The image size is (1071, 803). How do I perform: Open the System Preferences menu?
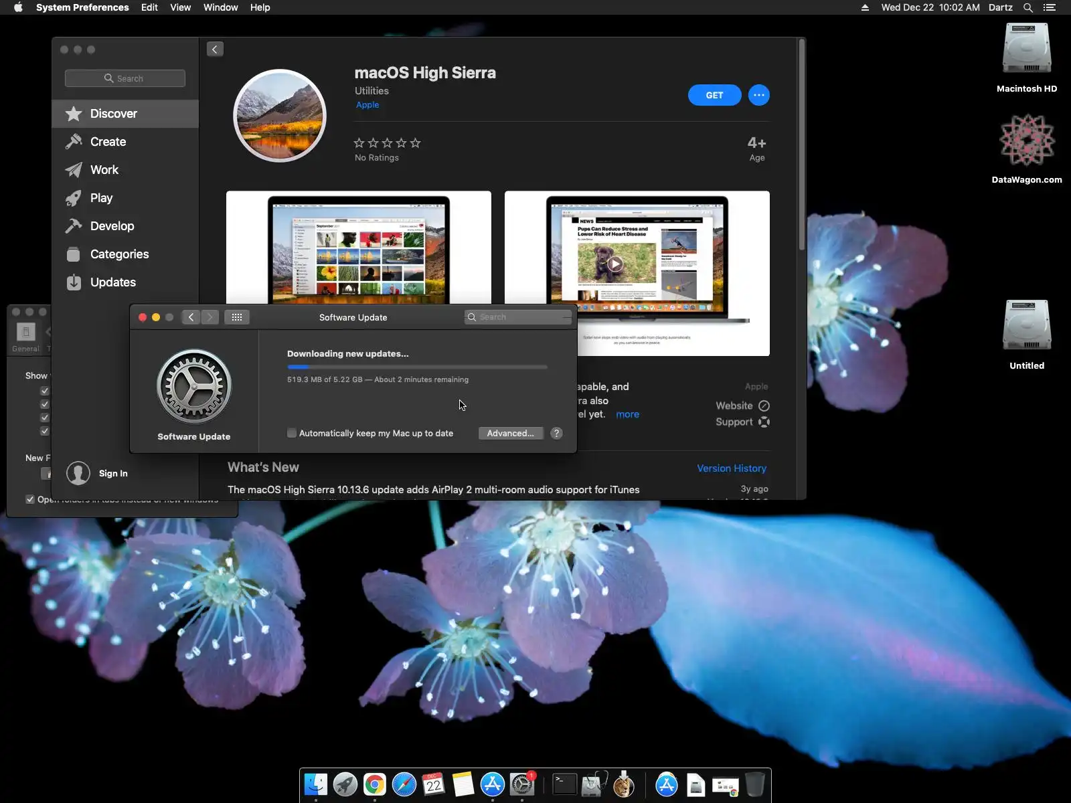pos(82,7)
